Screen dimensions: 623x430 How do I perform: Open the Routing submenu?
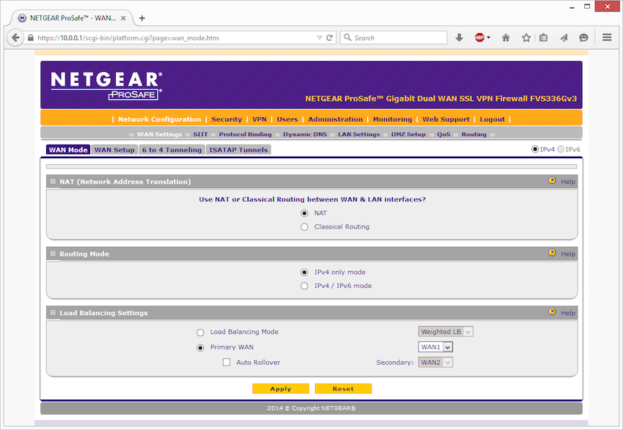(x=474, y=134)
